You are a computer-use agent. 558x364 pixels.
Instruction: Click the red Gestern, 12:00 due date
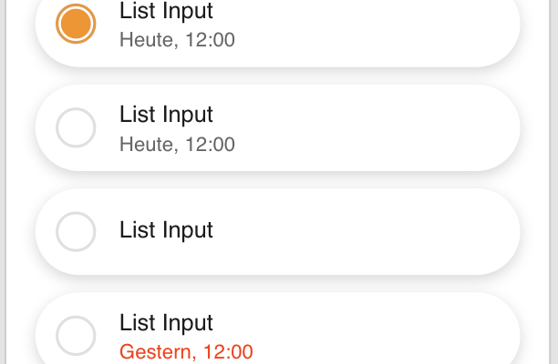[x=186, y=352]
